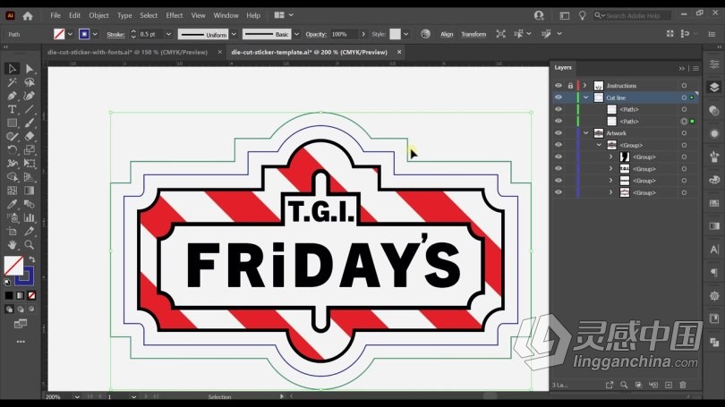Open the Edit Toolbar three dots
Screen dimensions: 725x407
(x=21, y=342)
